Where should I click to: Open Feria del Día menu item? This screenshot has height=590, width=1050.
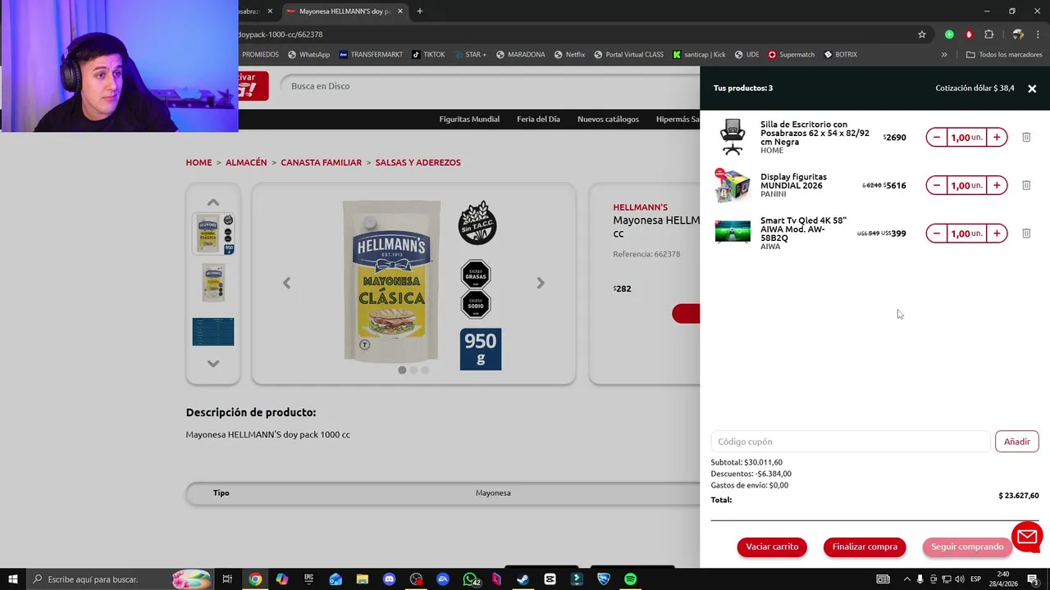538,119
